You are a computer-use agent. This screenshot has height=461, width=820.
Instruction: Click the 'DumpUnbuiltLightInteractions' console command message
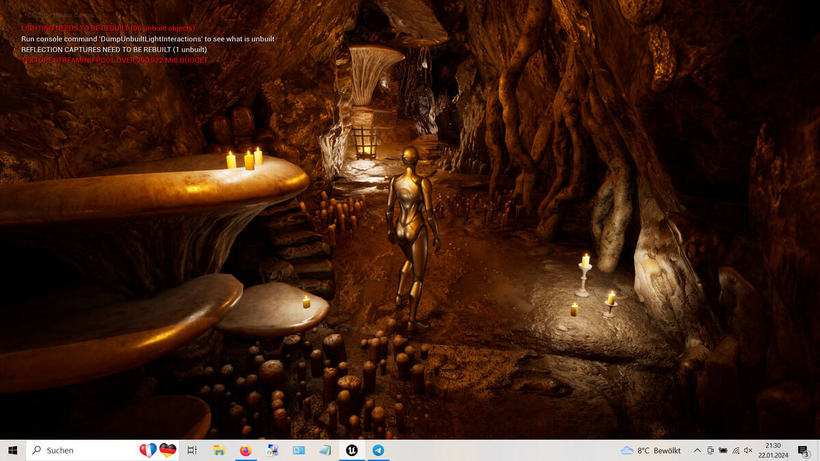148,39
